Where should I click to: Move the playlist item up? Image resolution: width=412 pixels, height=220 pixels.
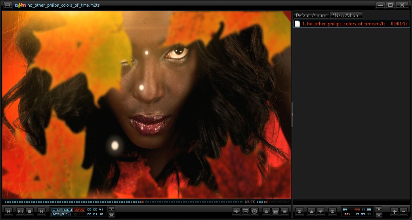click(x=312, y=212)
